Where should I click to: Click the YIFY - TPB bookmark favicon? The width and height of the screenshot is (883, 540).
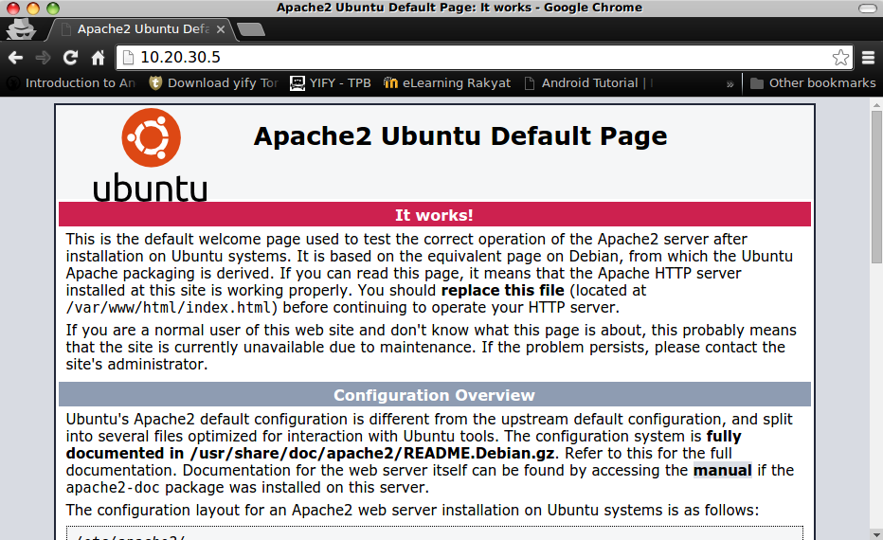tap(297, 83)
